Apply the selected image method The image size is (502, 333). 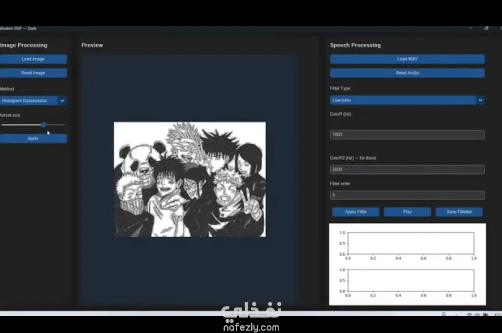point(33,138)
